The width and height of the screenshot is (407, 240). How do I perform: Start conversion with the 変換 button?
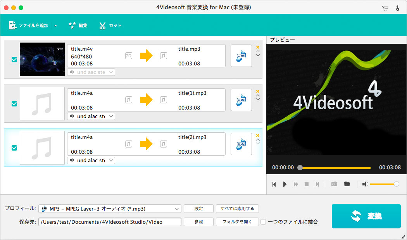tap(366, 216)
